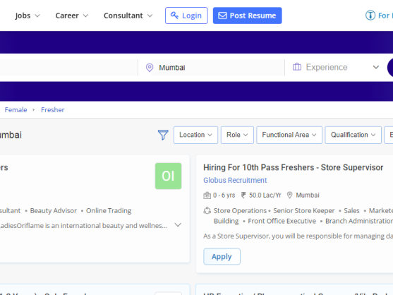Click the chevron beside Career menu
The width and height of the screenshot is (393, 295).
tap(85, 16)
